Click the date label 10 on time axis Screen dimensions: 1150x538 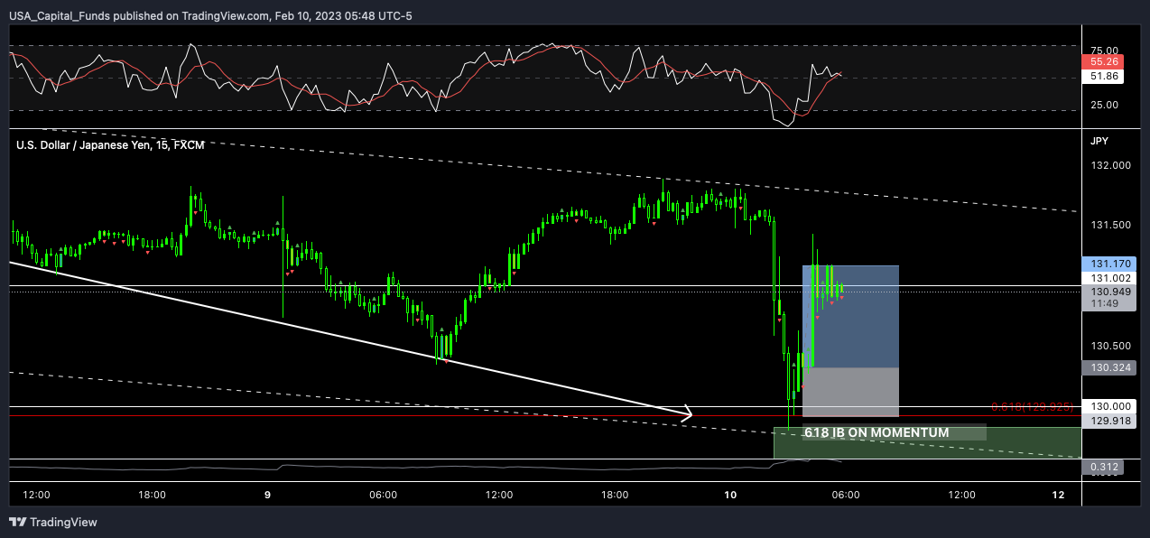click(x=730, y=495)
